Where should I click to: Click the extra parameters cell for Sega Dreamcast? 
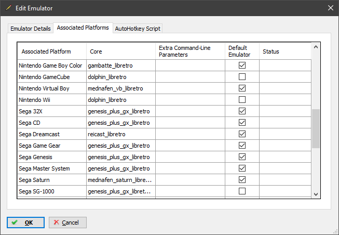click(190, 134)
